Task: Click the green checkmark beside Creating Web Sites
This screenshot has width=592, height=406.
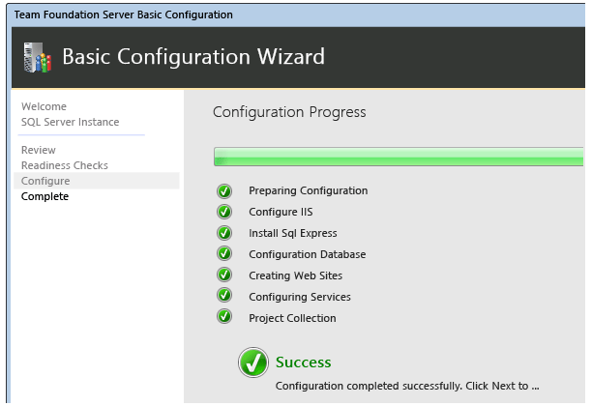Action: click(224, 275)
